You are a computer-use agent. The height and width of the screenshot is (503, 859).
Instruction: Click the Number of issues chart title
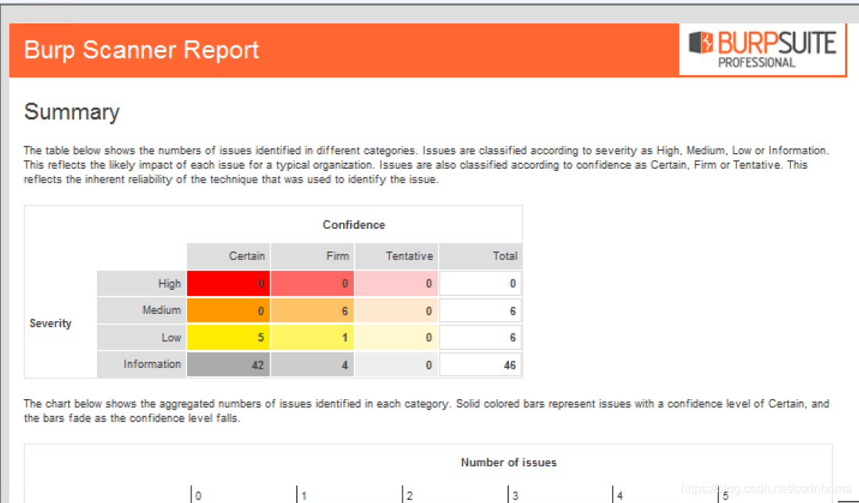[508, 462]
